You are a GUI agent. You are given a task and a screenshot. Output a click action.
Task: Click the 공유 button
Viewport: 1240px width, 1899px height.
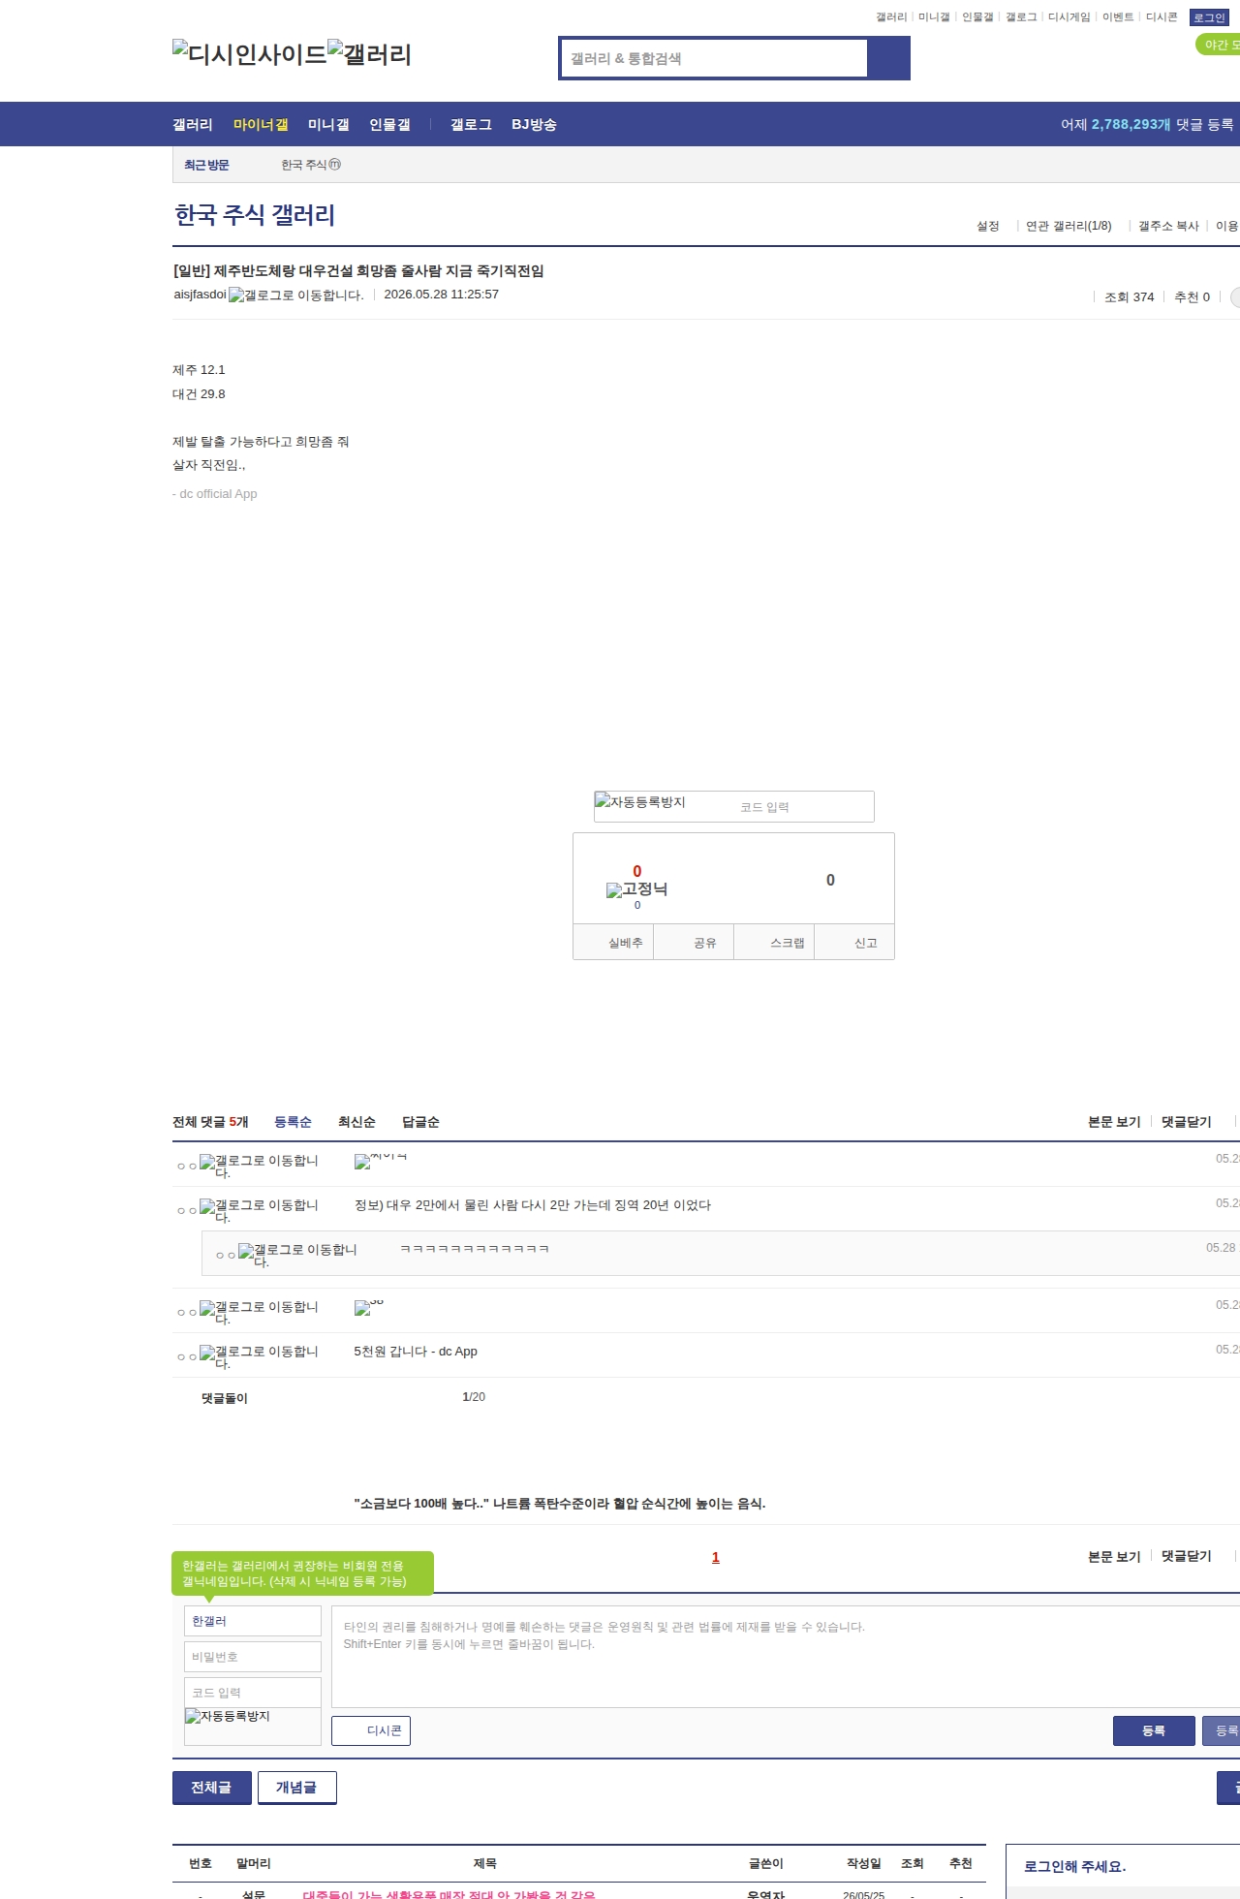[x=695, y=942]
